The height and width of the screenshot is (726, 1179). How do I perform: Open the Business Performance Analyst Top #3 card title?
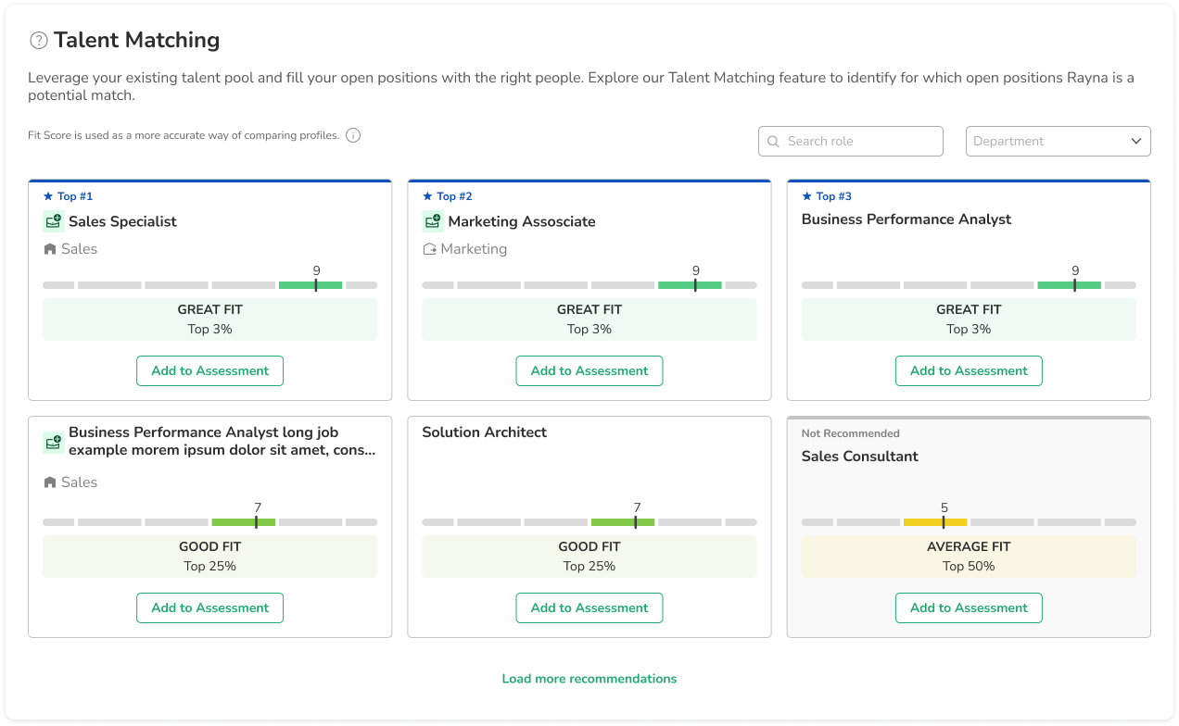(x=906, y=219)
